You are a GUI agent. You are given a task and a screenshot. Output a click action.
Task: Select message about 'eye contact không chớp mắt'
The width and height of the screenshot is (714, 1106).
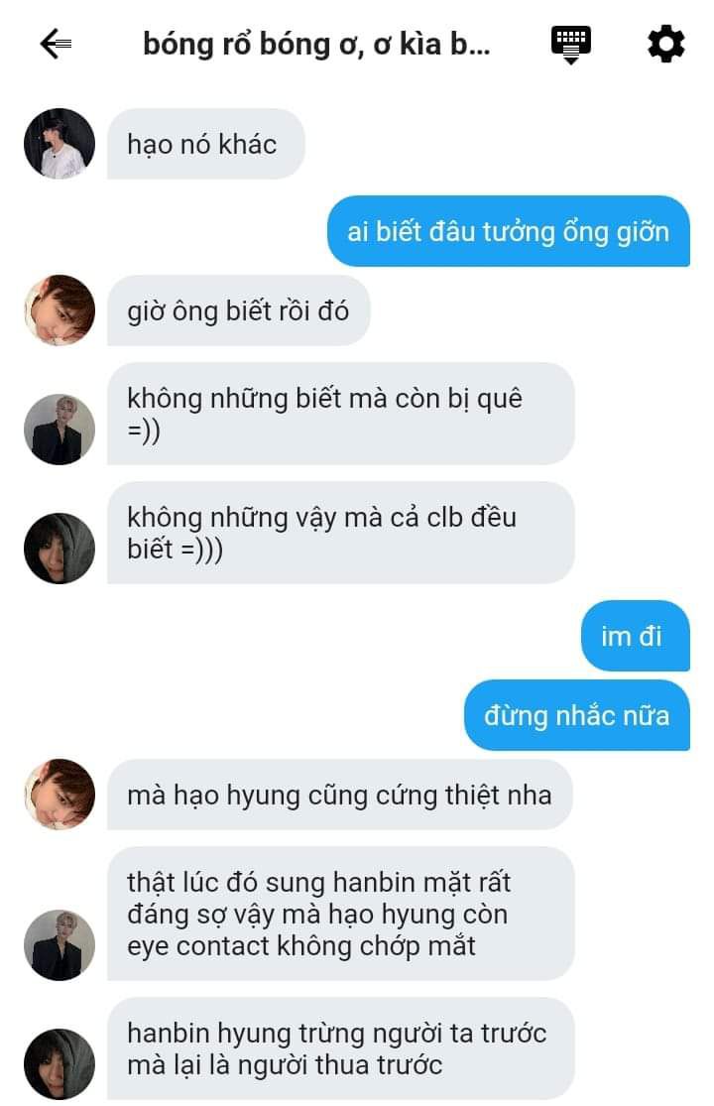[340, 914]
